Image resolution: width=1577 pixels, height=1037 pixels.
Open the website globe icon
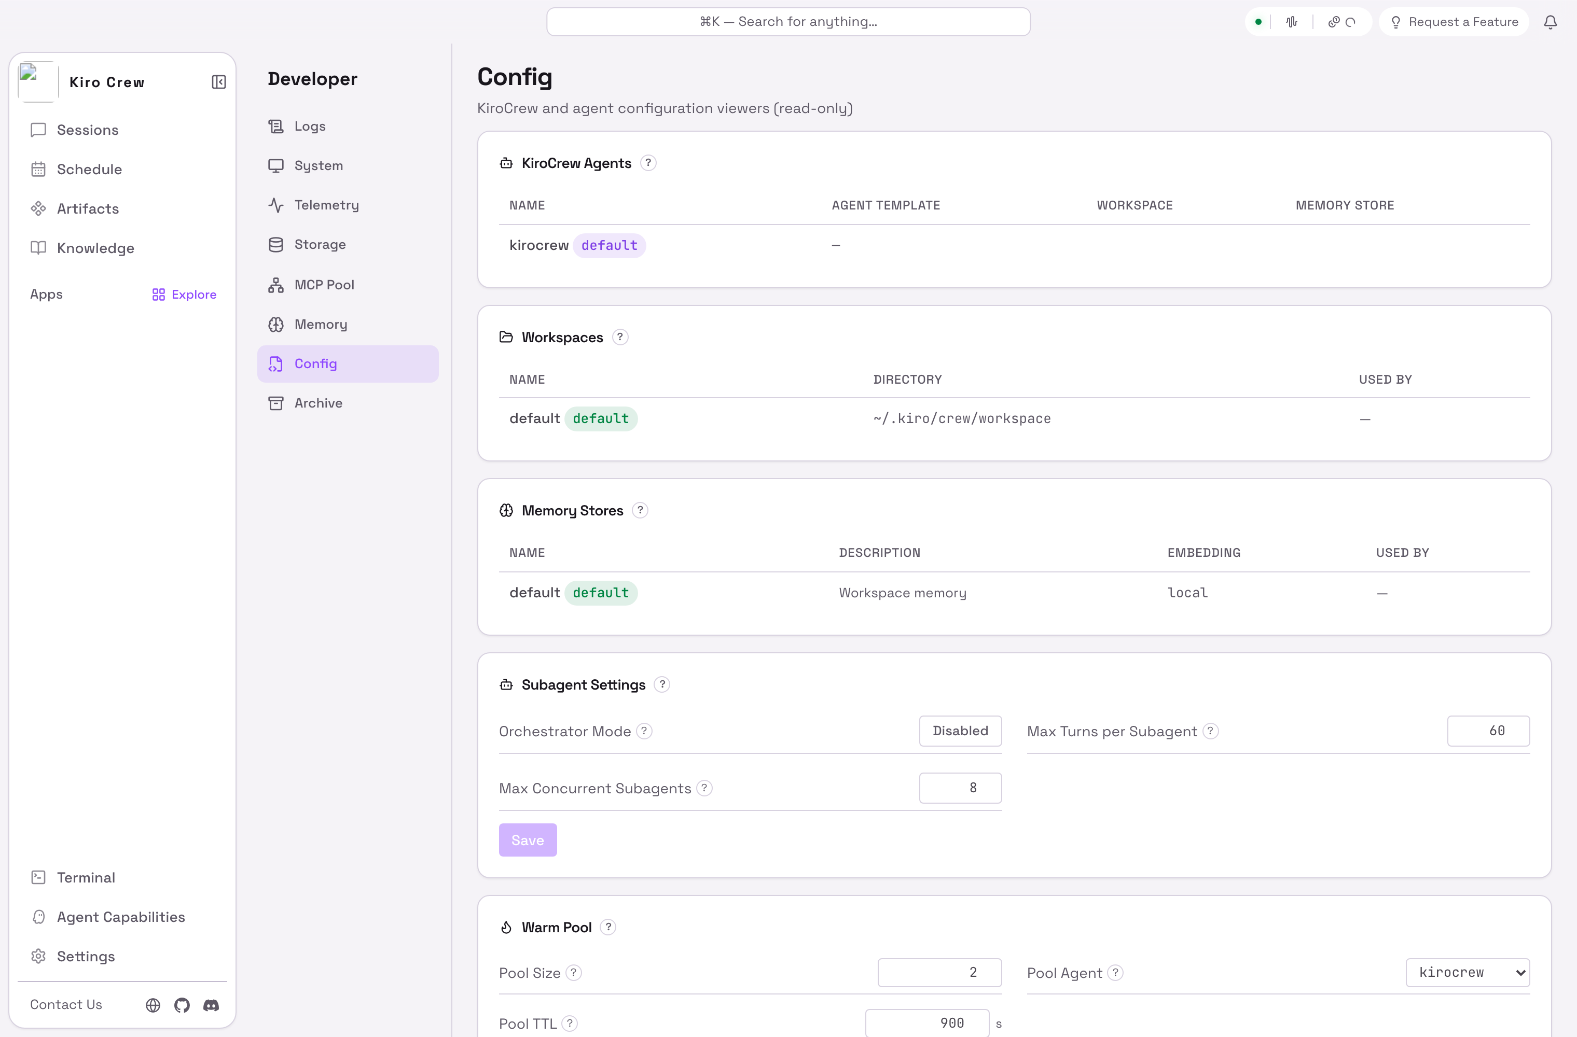point(153,1004)
